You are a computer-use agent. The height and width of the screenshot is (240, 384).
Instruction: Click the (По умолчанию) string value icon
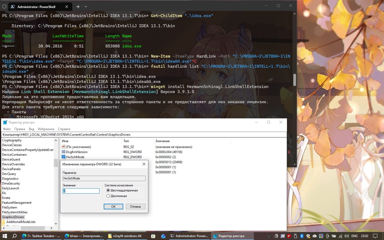pyautogui.click(x=63, y=147)
